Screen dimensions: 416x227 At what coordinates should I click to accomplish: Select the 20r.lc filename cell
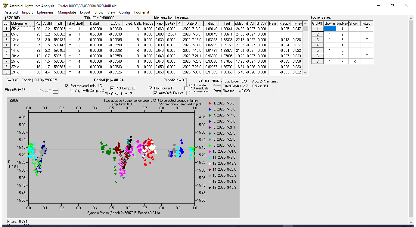click(22, 56)
